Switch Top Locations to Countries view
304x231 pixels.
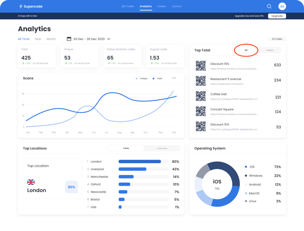click(x=162, y=148)
